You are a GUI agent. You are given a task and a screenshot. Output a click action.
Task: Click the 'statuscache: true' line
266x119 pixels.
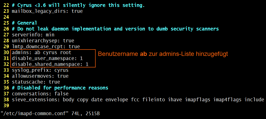[x=36, y=82]
